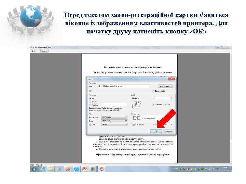Open Windows Media Player taskbar icon

(59, 169)
